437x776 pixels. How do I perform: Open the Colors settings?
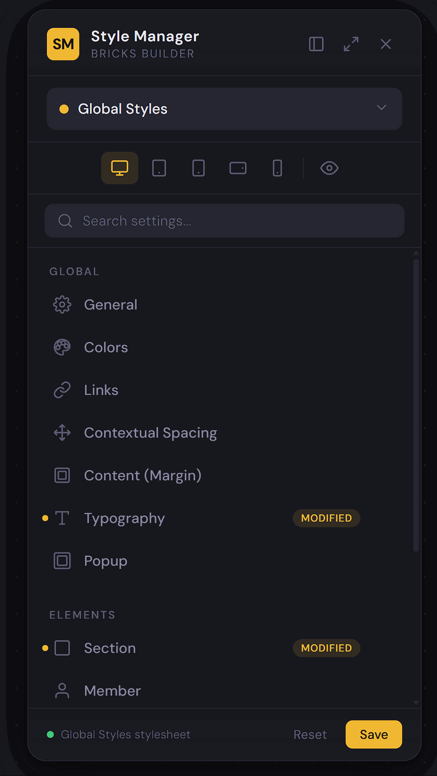pyautogui.click(x=106, y=348)
